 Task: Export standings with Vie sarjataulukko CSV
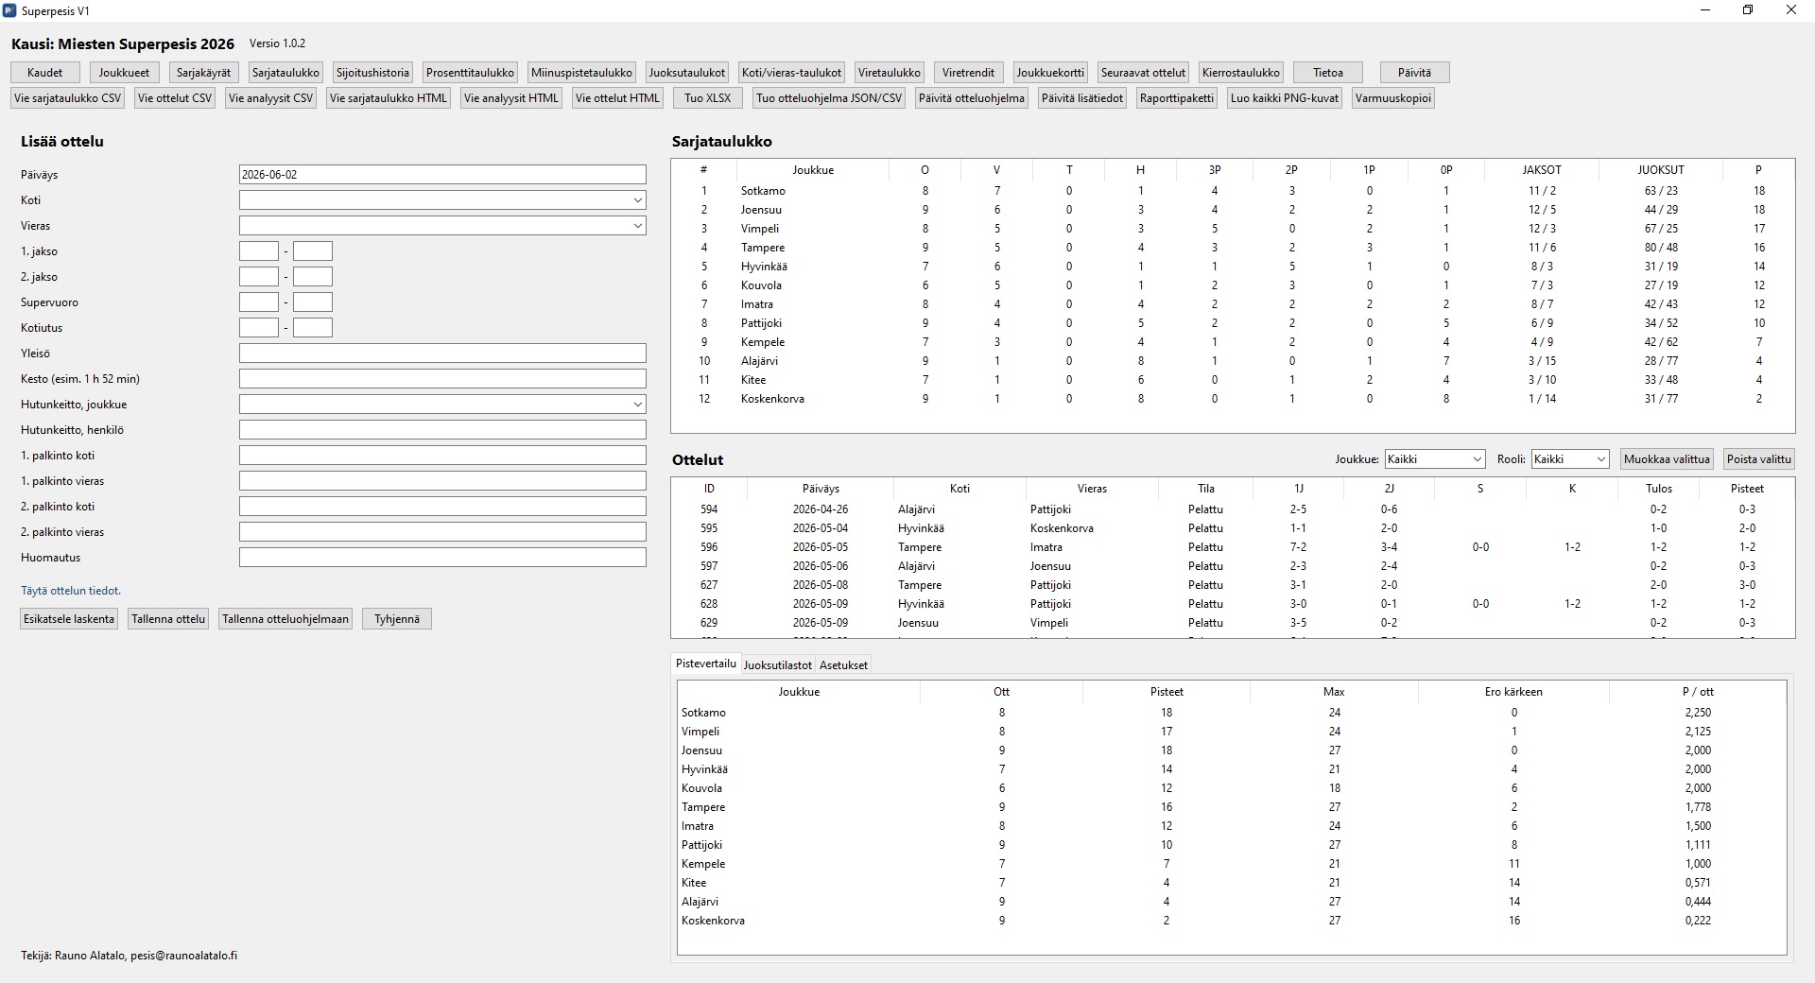[x=68, y=98]
